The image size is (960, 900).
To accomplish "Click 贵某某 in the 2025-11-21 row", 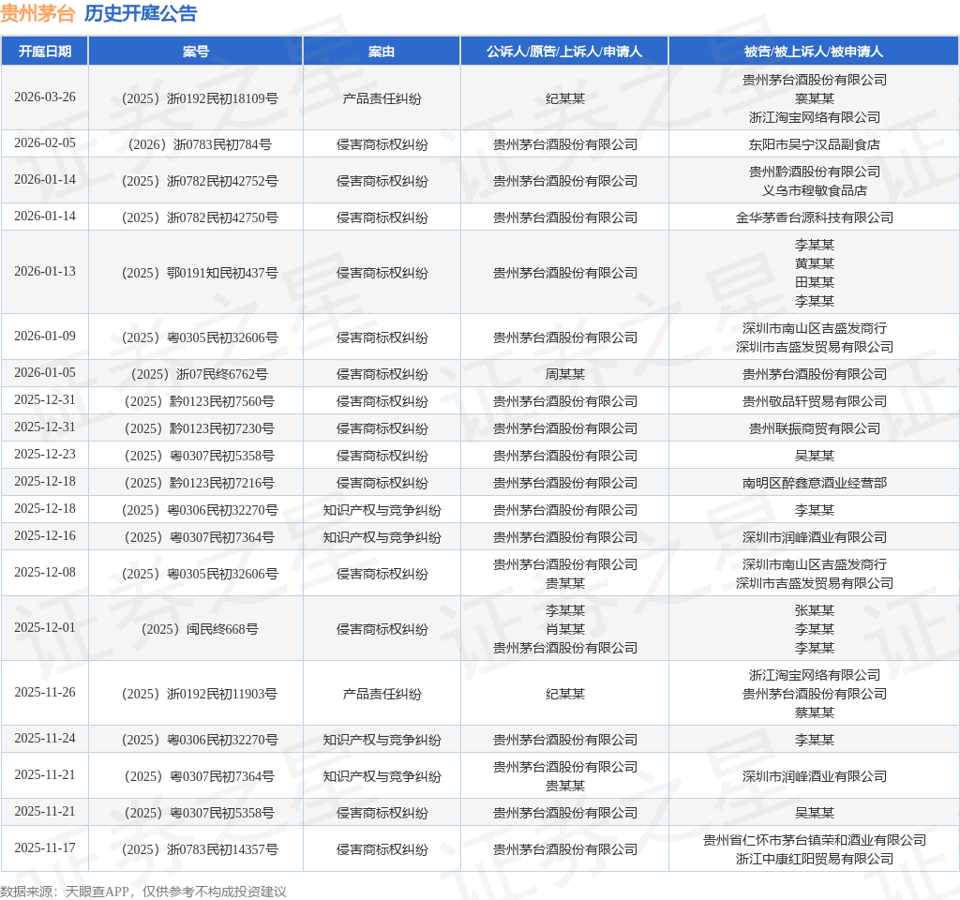I will [564, 786].
